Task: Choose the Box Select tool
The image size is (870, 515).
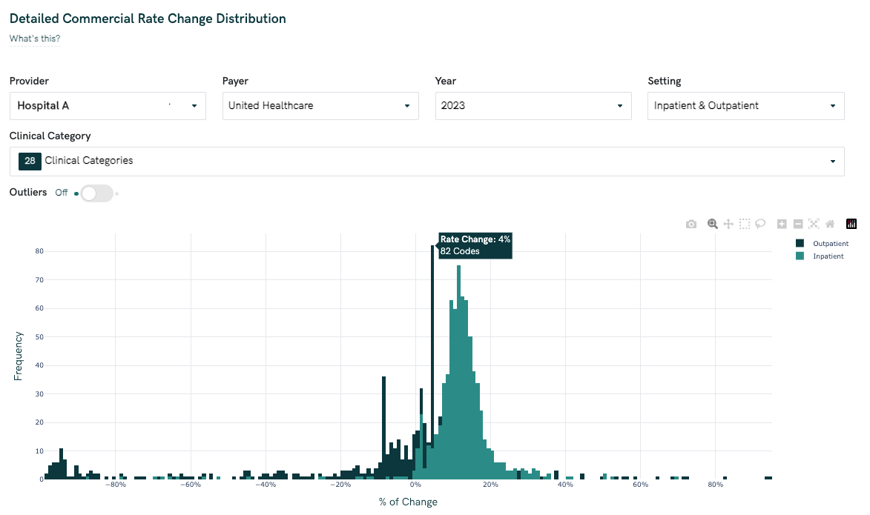Action: click(x=745, y=224)
